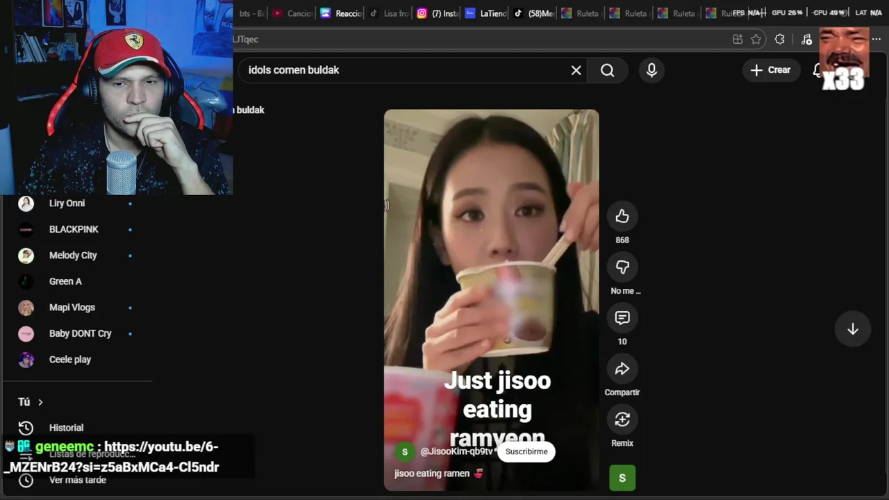
Task: Clear the search text with the X
Action: [576, 70]
